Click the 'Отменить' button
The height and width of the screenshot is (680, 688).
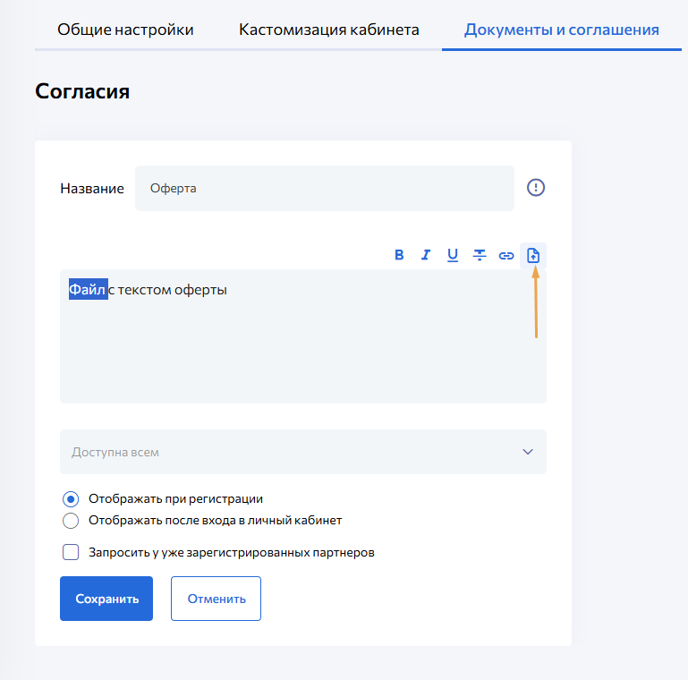(x=216, y=599)
